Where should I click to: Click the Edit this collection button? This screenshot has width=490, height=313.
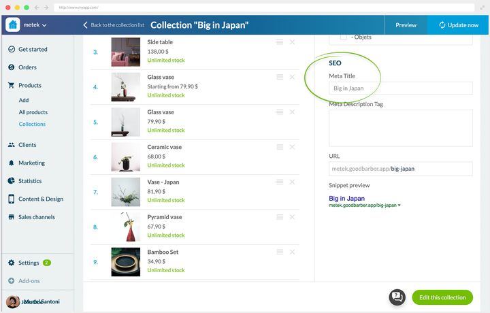tap(442, 297)
